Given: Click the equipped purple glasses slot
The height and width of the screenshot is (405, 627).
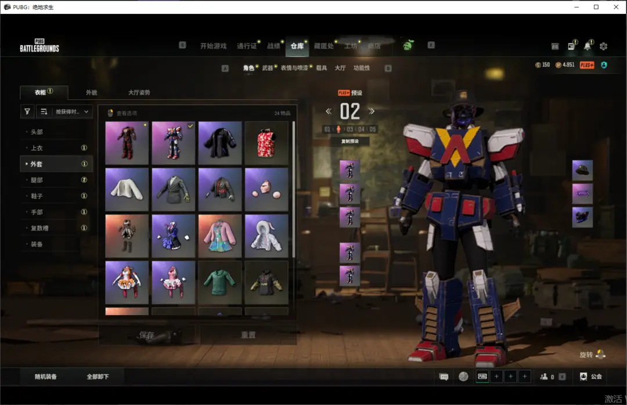Looking at the screenshot, I should click(x=582, y=194).
